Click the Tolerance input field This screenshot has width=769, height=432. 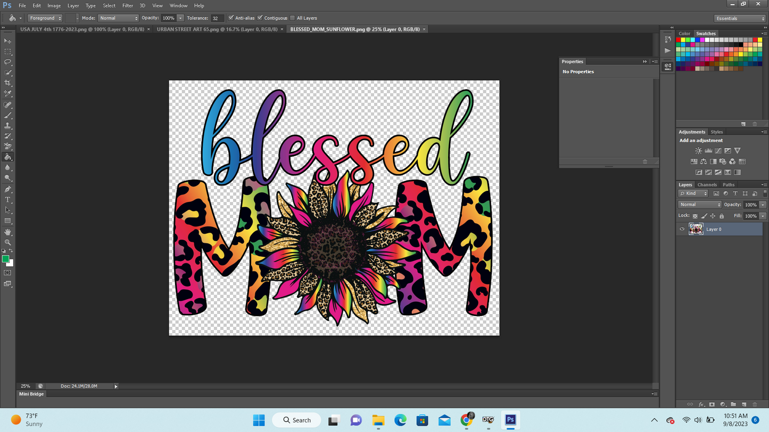coord(217,18)
